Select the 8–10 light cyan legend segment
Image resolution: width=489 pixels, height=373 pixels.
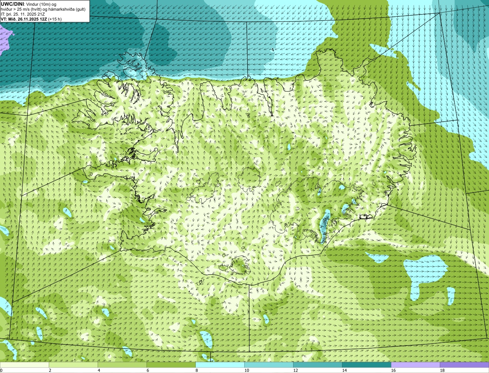[x=220, y=365]
